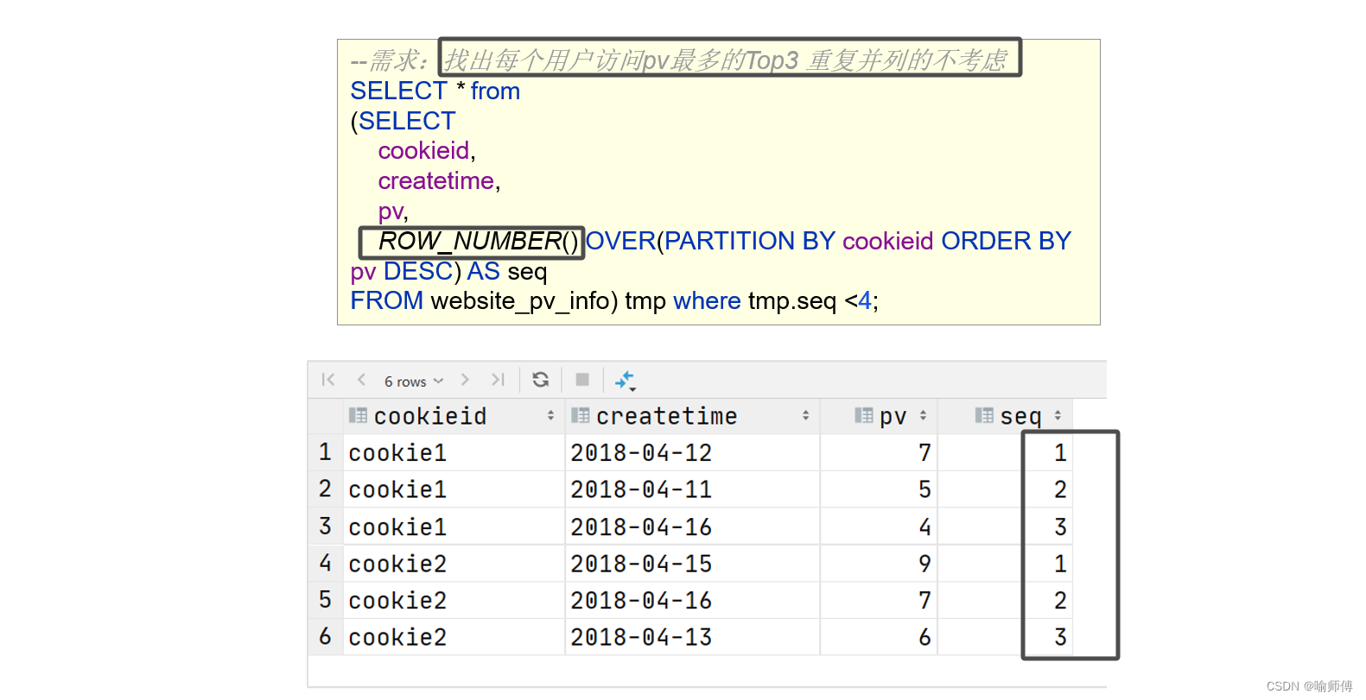The width and height of the screenshot is (1366, 700).
Task: Select cookieid cell in row 6
Action: 454,637
